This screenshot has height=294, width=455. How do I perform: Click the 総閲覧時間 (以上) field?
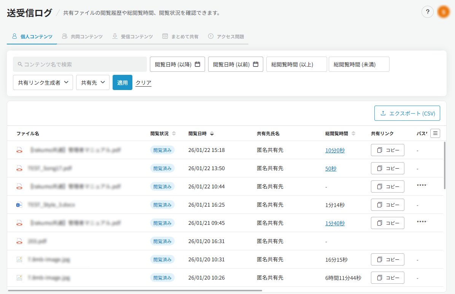[297, 64]
